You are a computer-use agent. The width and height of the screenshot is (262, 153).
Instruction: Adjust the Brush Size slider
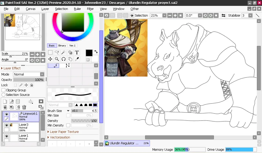[84, 111]
